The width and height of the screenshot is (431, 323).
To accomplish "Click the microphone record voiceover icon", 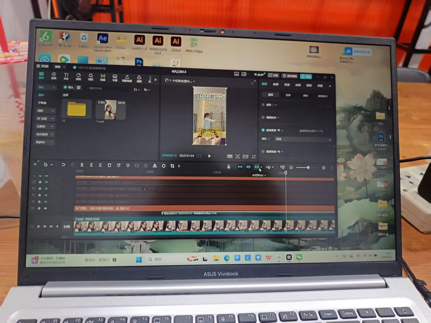I will tap(229, 167).
